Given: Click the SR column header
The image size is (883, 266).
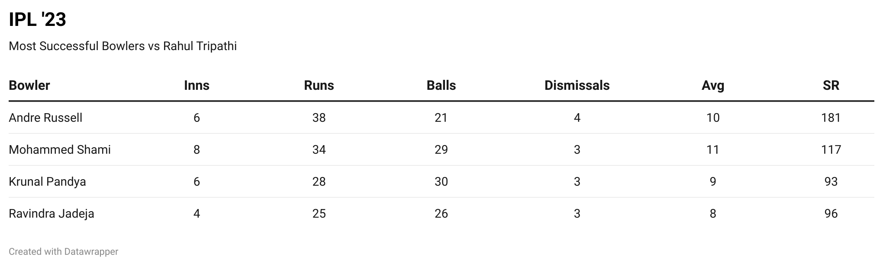Looking at the screenshot, I should [831, 85].
